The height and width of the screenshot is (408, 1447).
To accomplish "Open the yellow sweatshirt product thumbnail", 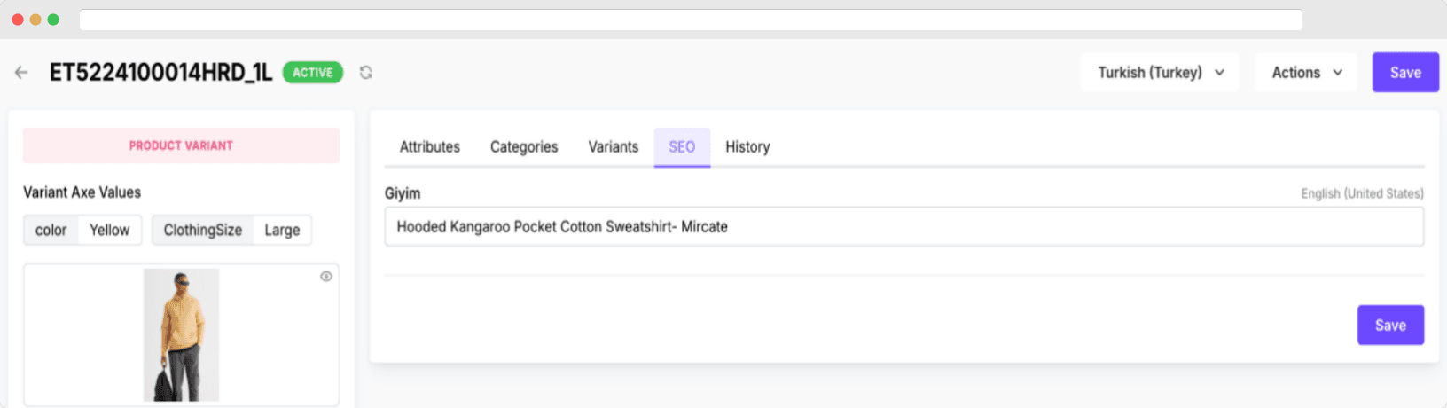I will coord(182,334).
